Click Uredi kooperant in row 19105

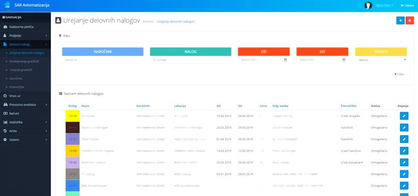pyautogui.click(x=351, y=162)
